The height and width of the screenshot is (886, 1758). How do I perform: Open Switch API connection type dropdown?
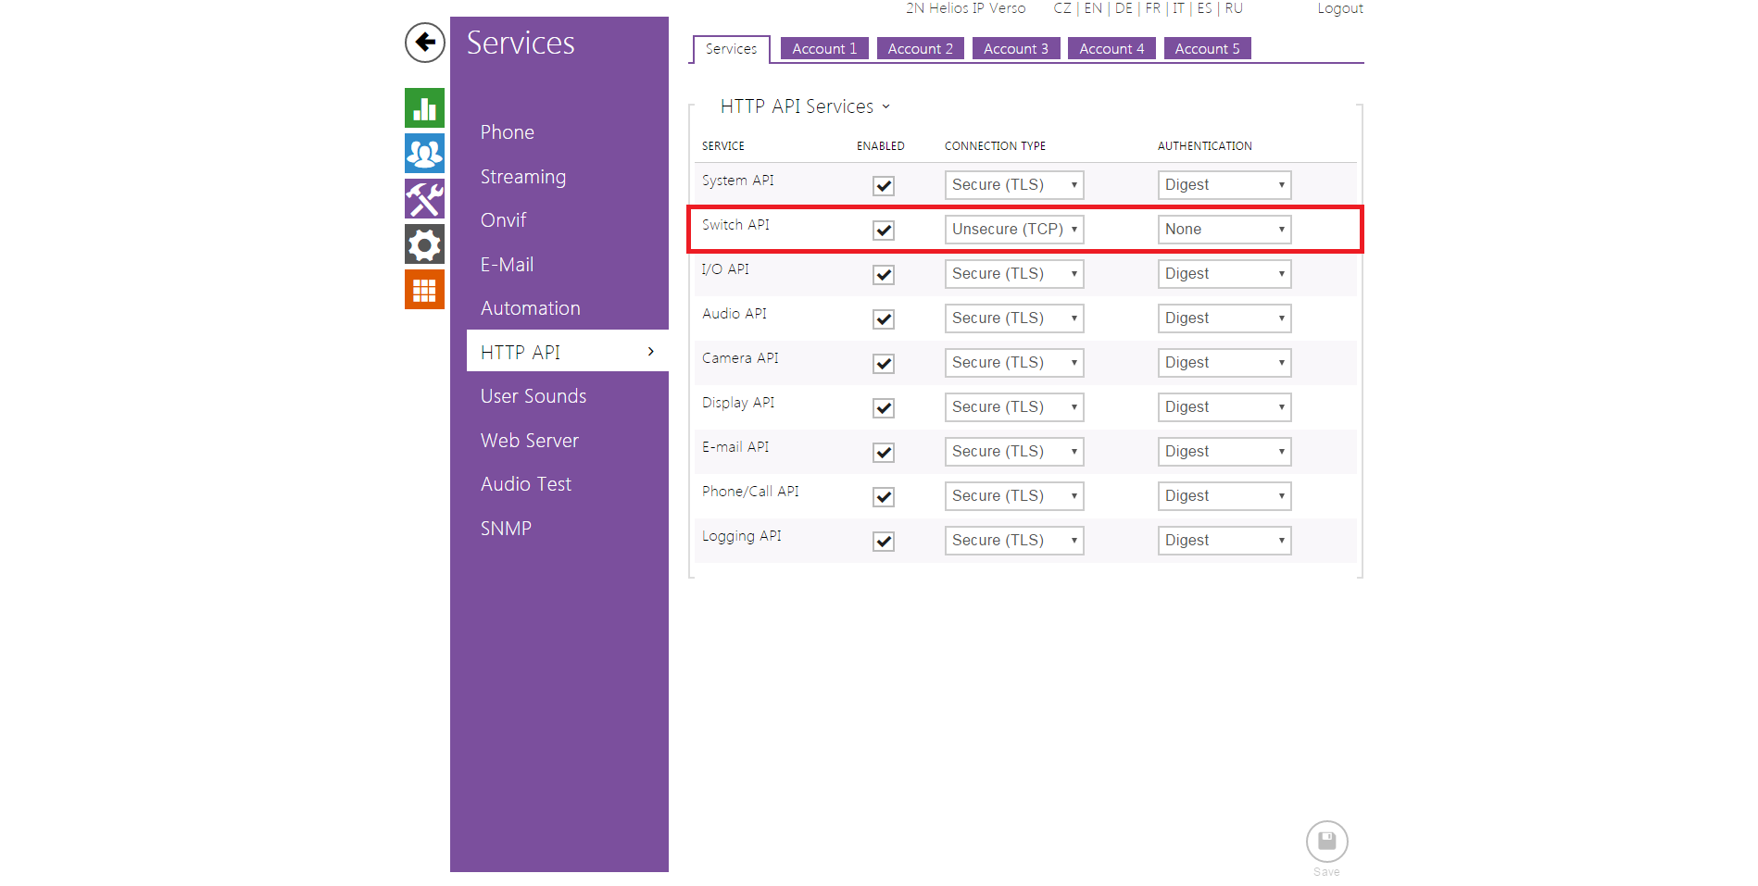1014,230
